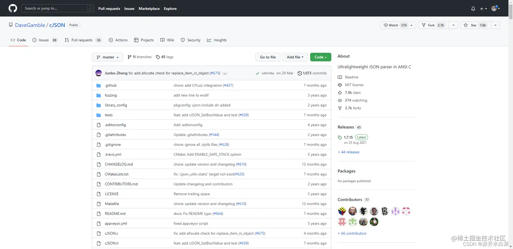Click the Go to file button
The height and width of the screenshot is (249, 513).
(268, 57)
